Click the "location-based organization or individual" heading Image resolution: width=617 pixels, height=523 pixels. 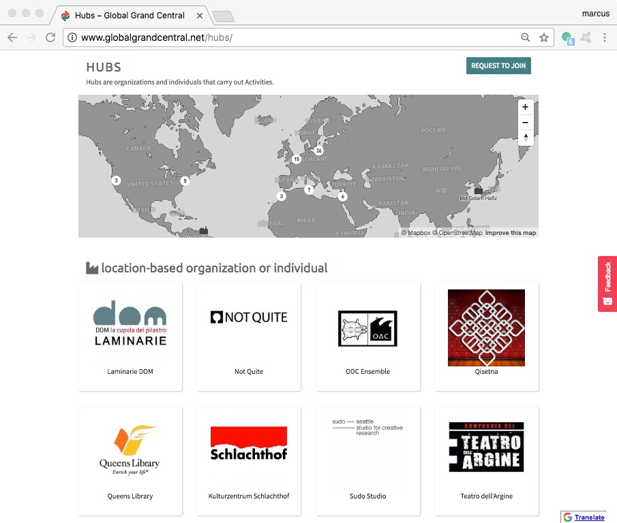[214, 268]
